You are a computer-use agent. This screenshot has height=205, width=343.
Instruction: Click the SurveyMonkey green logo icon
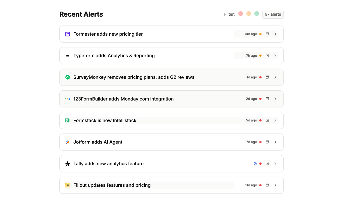click(68, 77)
